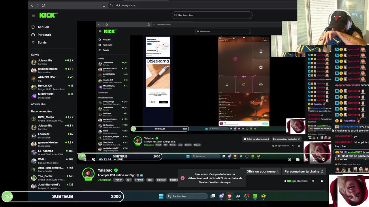Open picture-in-picture mini player
Screen dimensions: 369x207
click(289, 160)
